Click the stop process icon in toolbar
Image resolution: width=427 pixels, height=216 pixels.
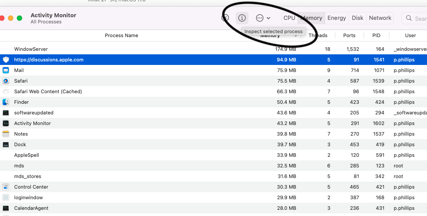tap(225, 18)
